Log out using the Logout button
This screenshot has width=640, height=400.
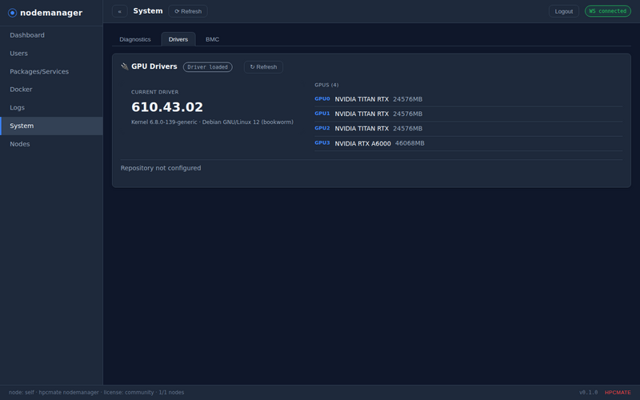(564, 11)
